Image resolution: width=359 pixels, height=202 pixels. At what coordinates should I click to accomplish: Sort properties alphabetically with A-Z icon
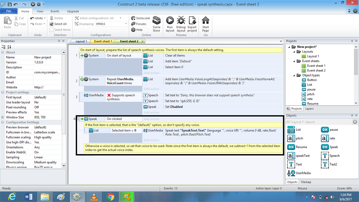click(x=9, y=47)
